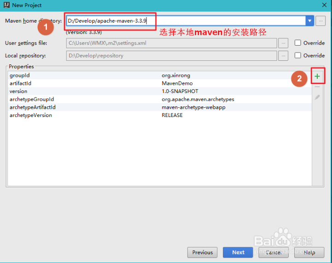Select the artifactId property row

tap(160, 83)
